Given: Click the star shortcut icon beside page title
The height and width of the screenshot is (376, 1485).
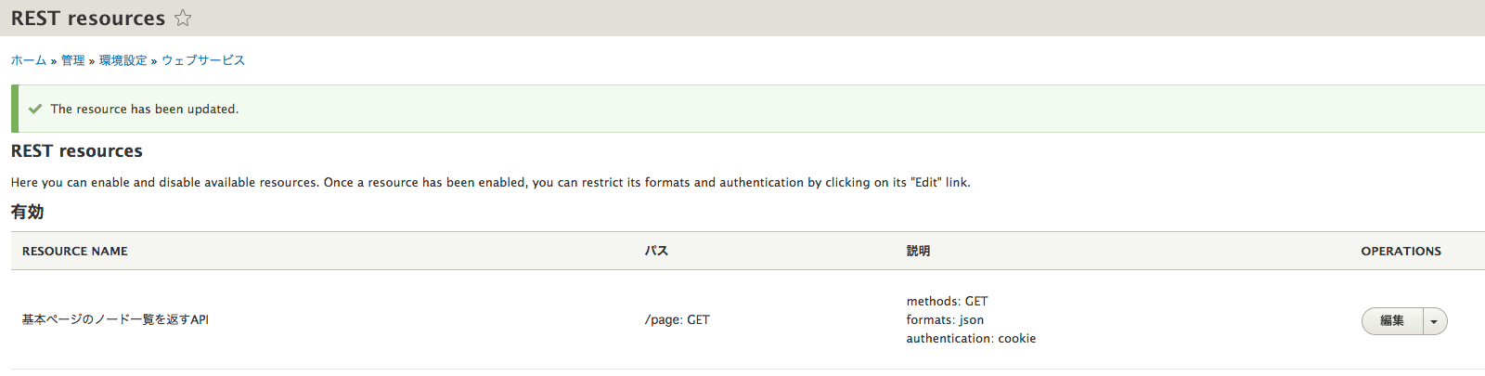Looking at the screenshot, I should [x=183, y=18].
